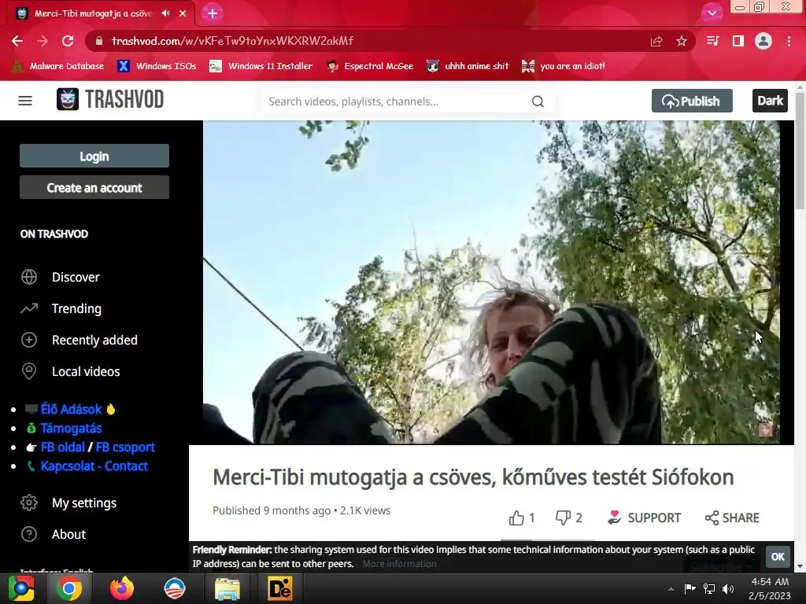Open a new tab
This screenshot has width=806, height=604.
213,13
